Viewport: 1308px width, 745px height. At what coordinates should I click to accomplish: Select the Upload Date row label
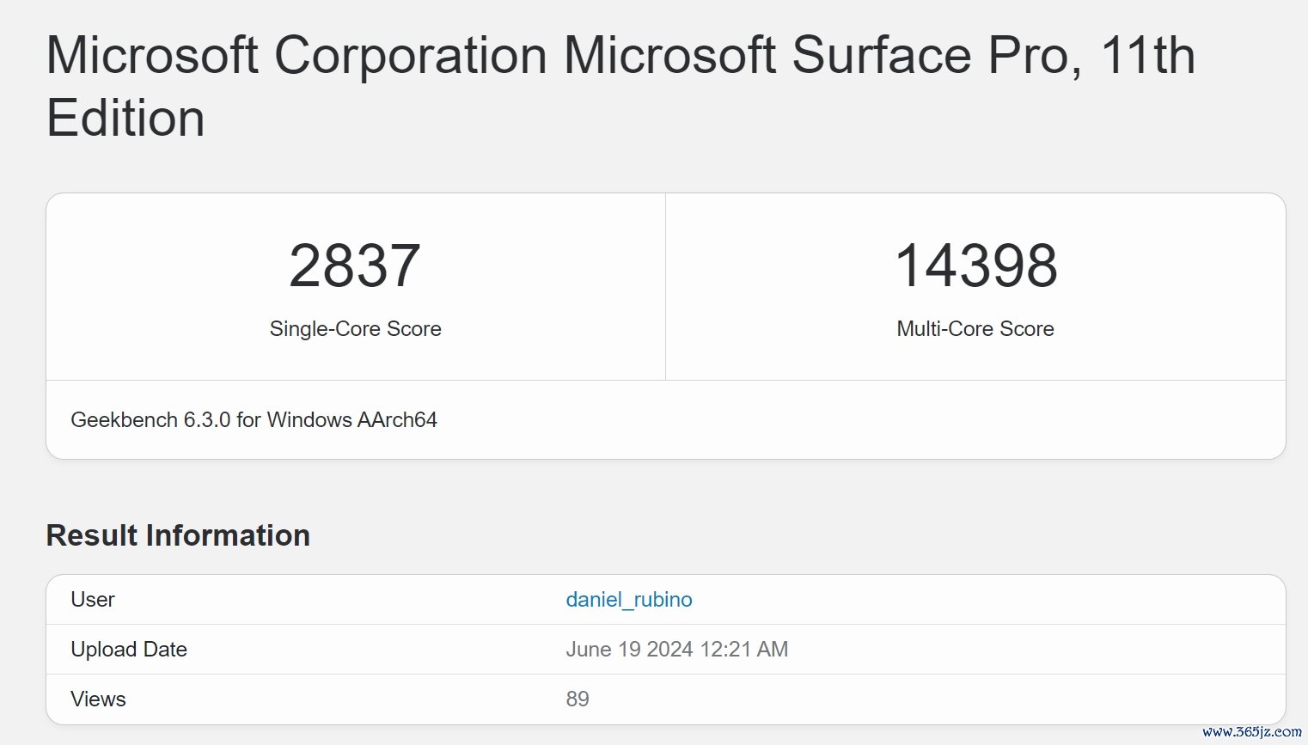tap(129, 650)
